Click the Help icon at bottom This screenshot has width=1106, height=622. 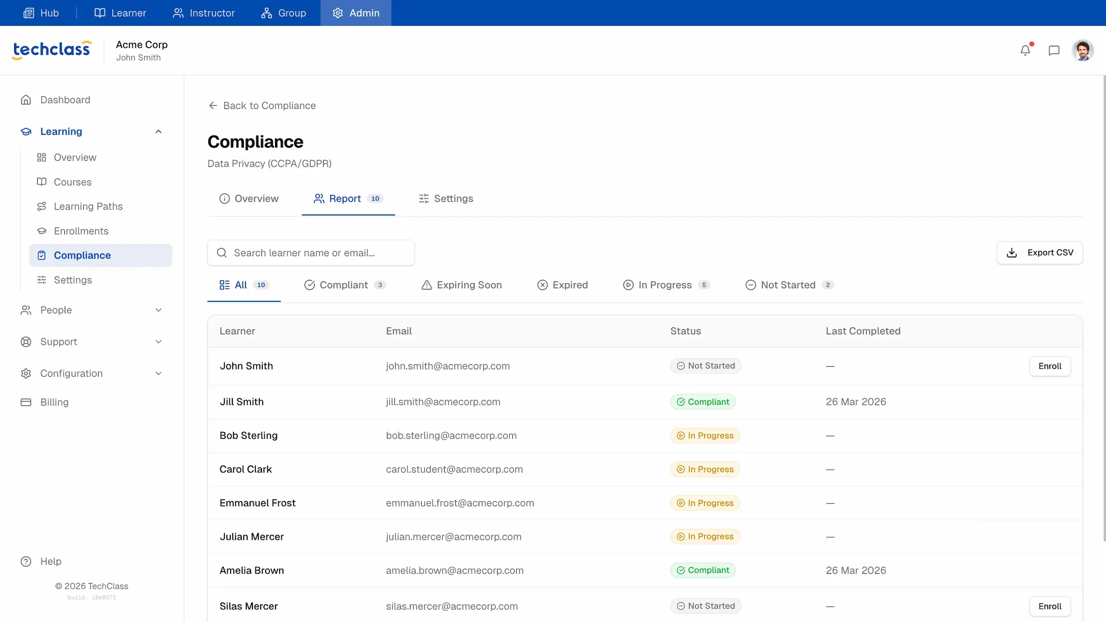(25, 561)
